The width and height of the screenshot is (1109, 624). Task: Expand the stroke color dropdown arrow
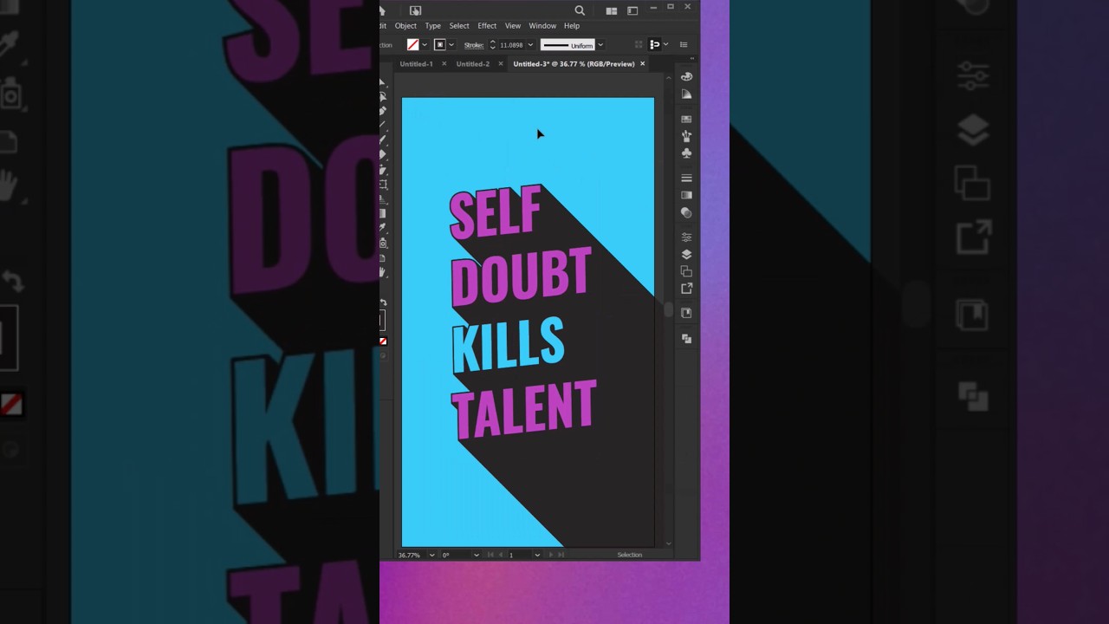coord(451,45)
